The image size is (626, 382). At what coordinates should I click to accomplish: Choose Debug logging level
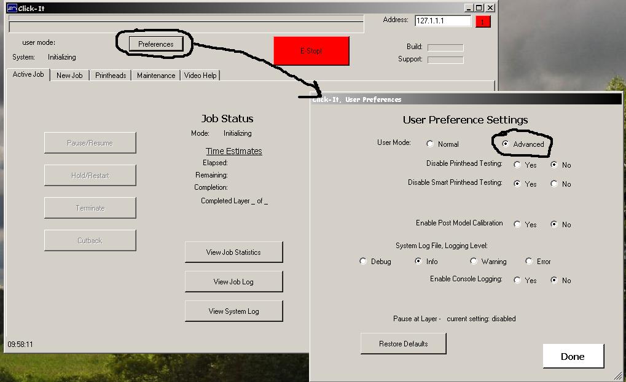coord(363,261)
